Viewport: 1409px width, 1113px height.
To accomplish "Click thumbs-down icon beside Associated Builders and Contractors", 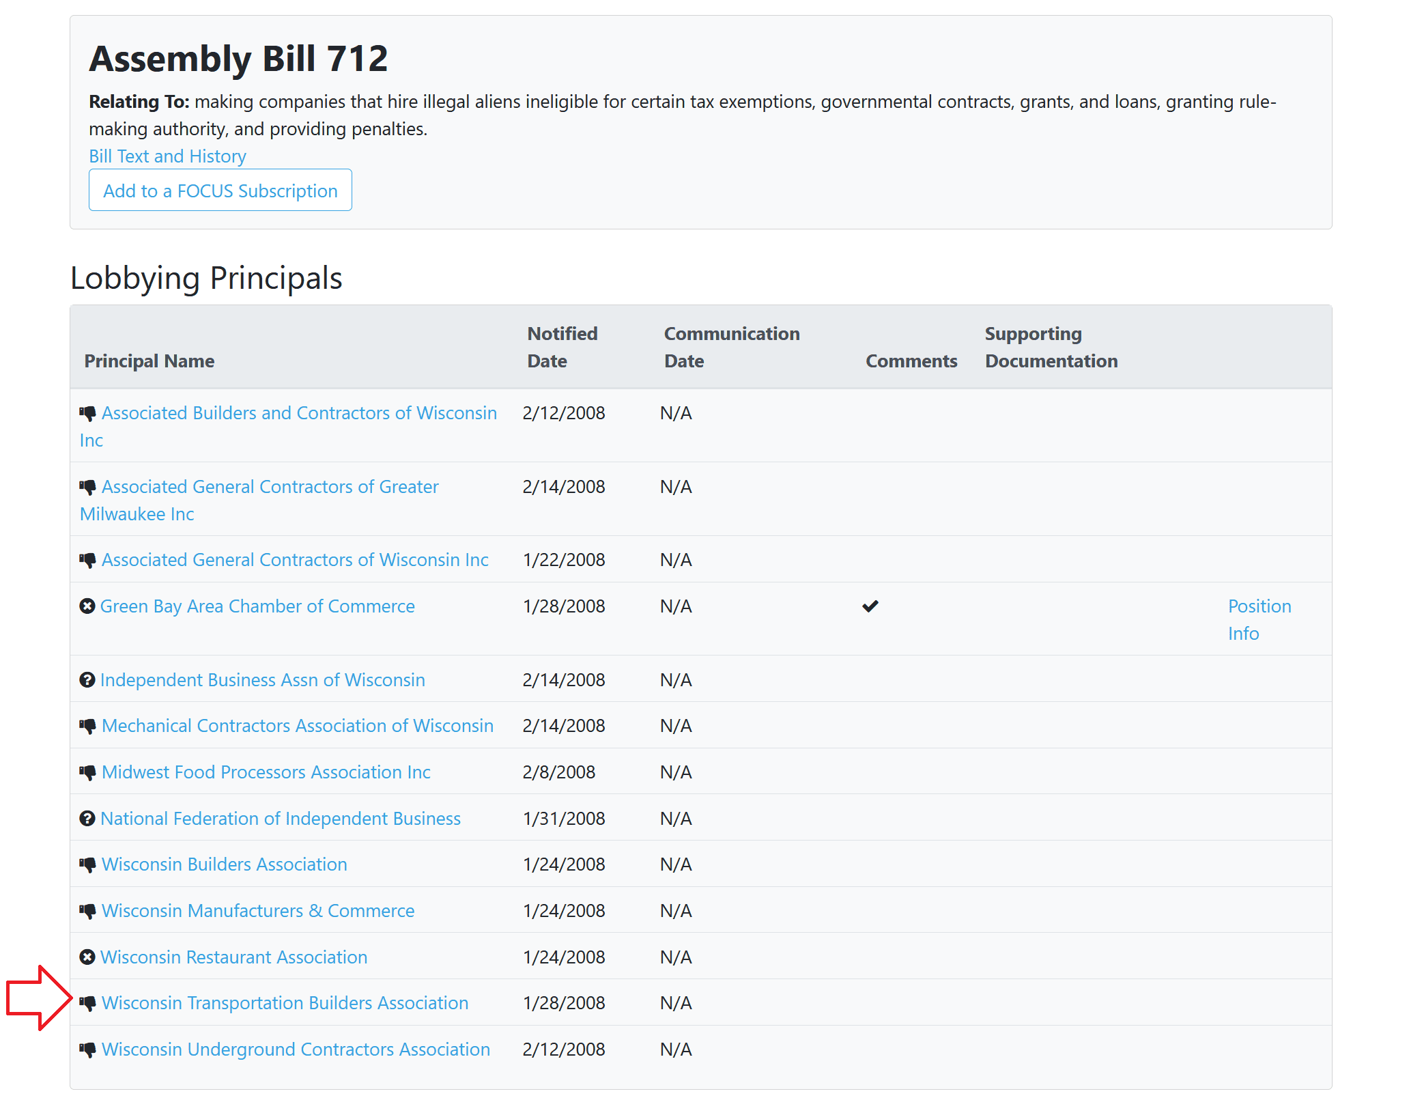I will pyautogui.click(x=87, y=414).
